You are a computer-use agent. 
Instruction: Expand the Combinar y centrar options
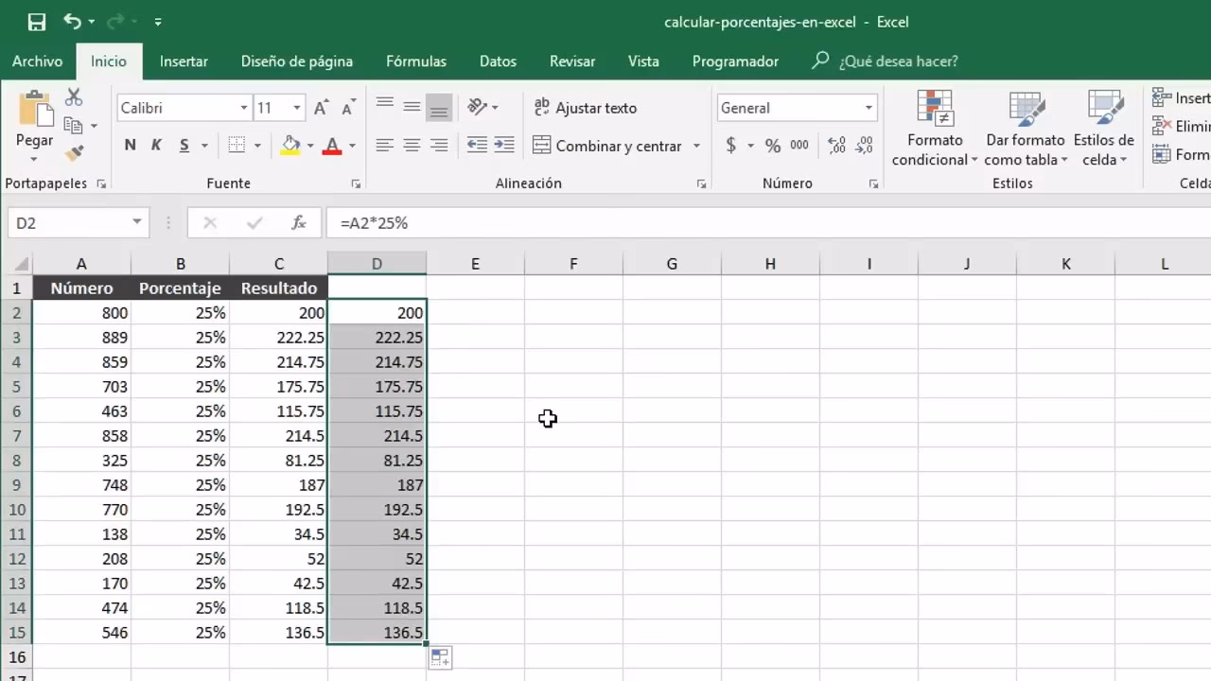click(x=697, y=146)
